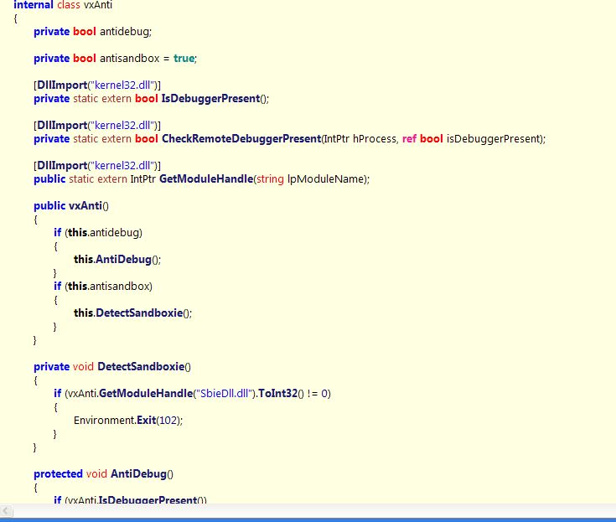Click the hProcess parameter name
Viewport: 616px width, 522px height.
pyautogui.click(x=376, y=139)
